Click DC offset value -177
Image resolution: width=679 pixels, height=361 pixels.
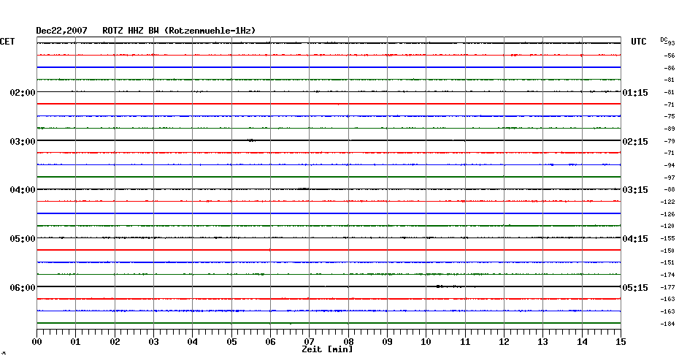(668, 287)
